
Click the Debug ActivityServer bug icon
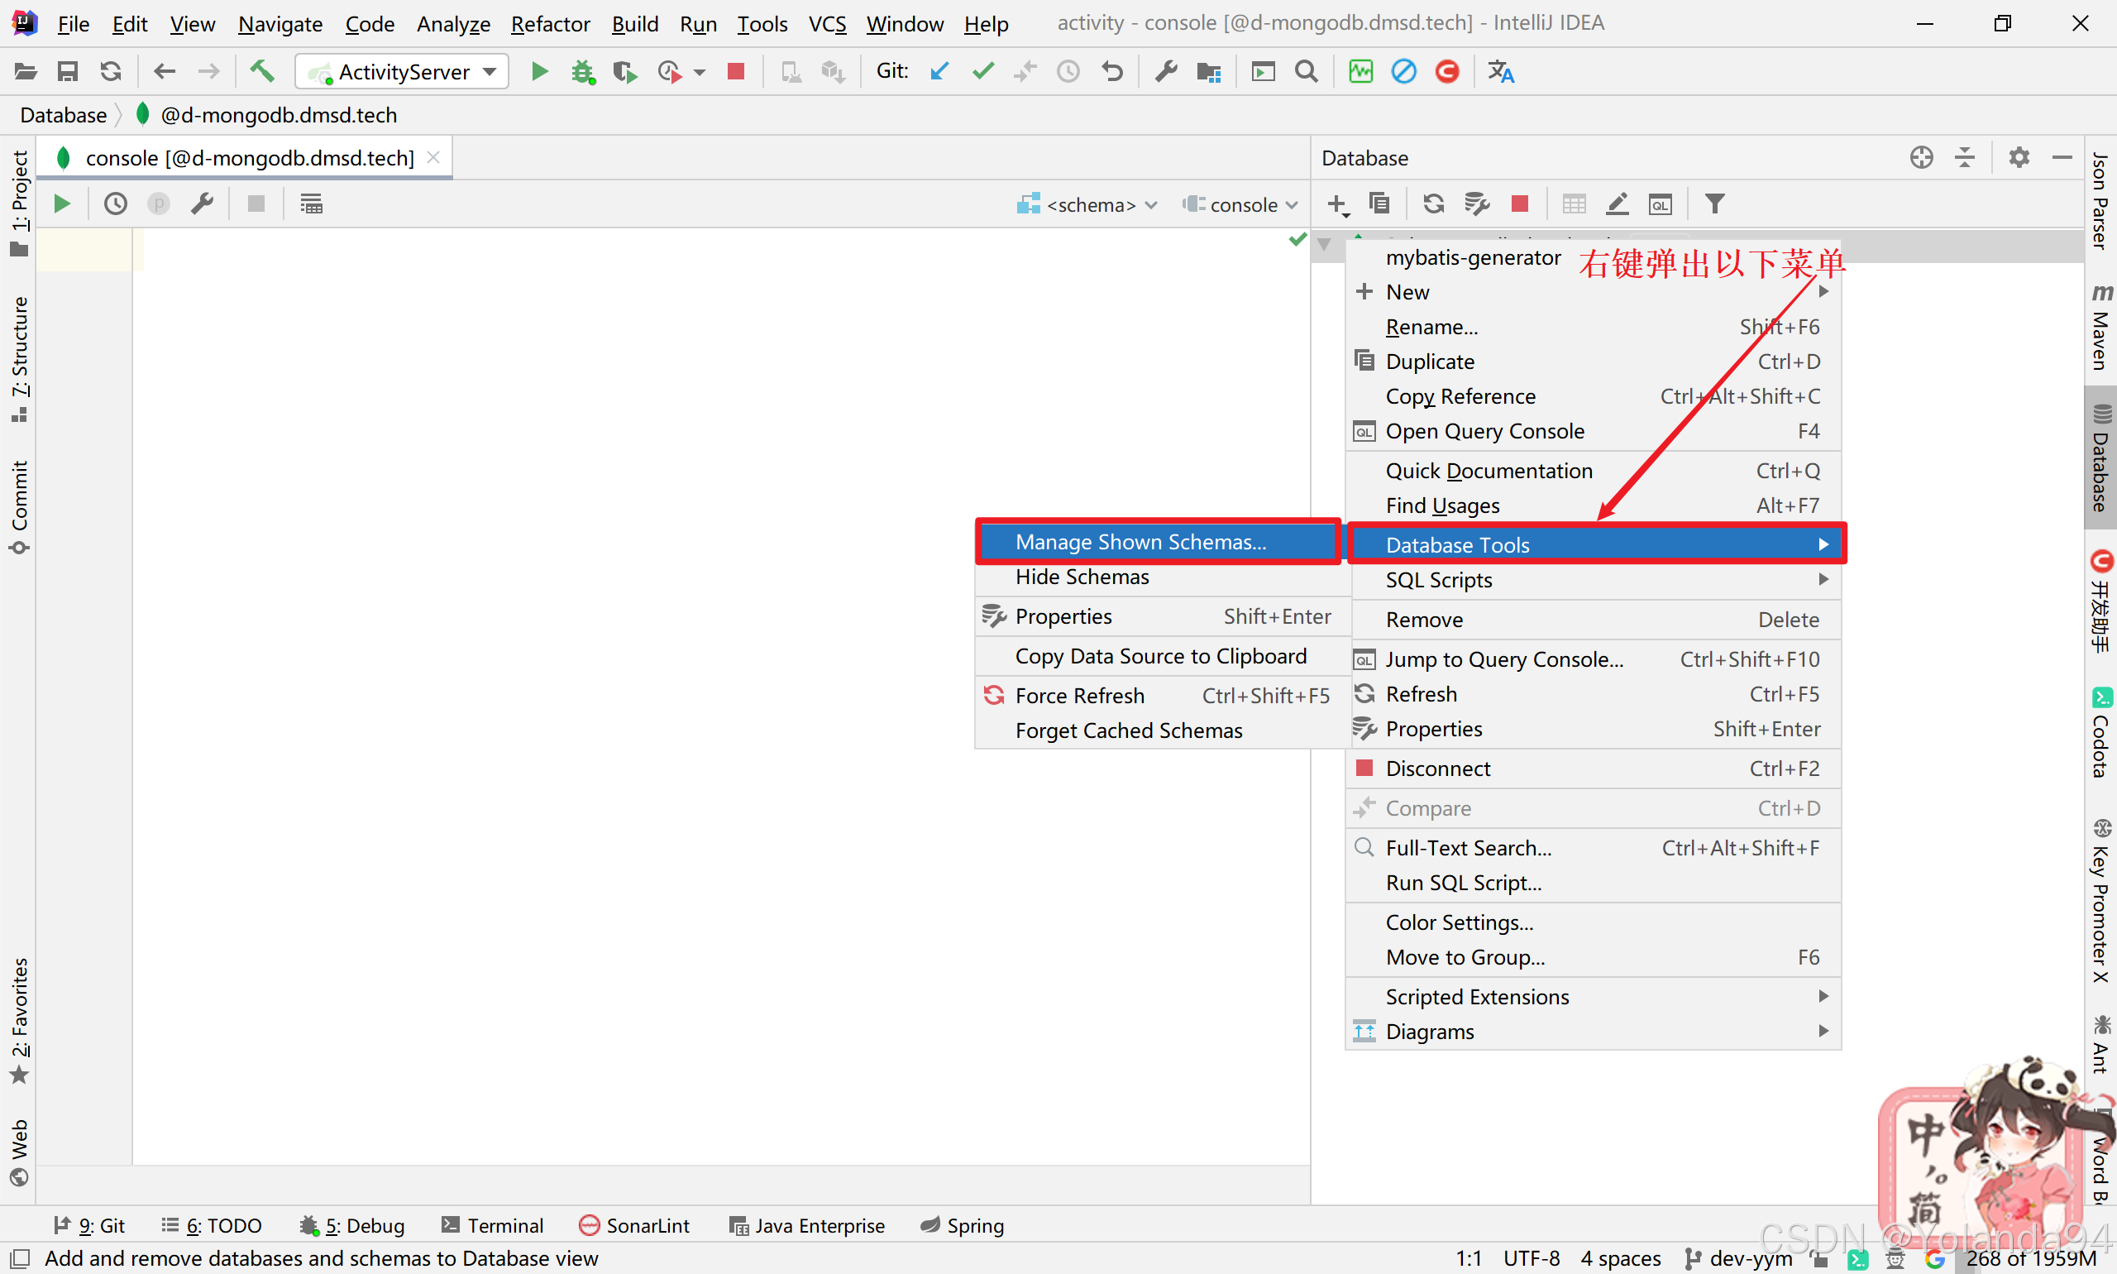pos(583,72)
